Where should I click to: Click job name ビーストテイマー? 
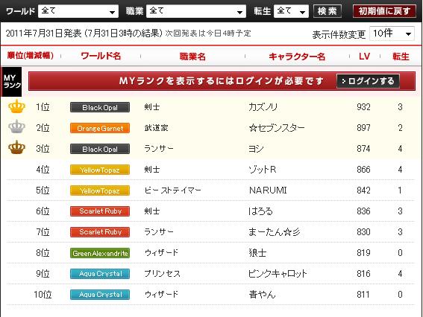point(172,190)
